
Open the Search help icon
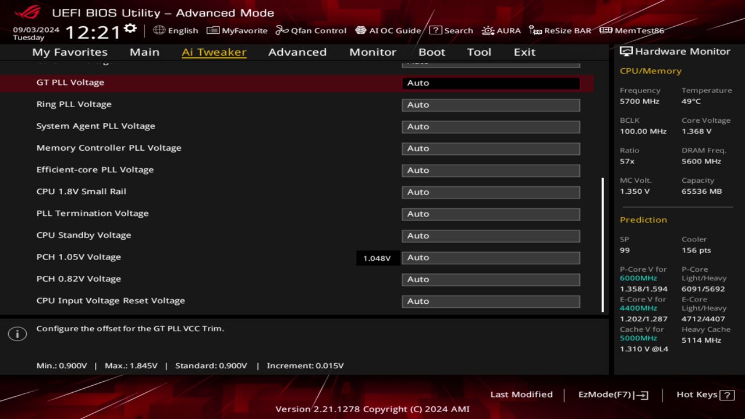(435, 30)
